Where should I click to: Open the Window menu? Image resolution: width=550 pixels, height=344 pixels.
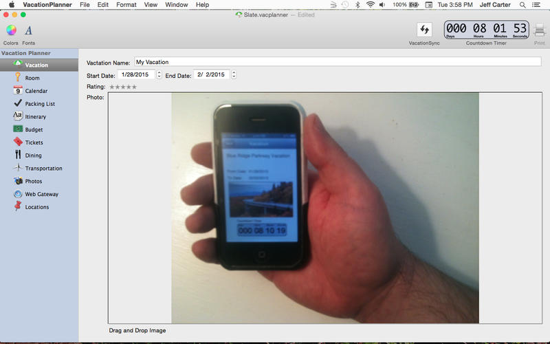177,5
